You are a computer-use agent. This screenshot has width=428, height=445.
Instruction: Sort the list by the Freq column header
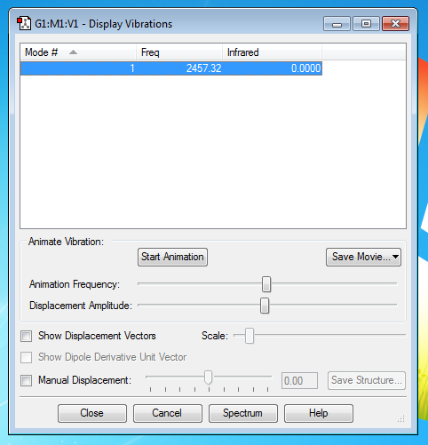179,52
